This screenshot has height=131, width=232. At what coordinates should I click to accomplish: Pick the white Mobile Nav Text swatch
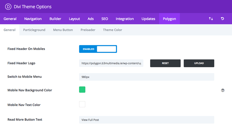click(x=82, y=104)
